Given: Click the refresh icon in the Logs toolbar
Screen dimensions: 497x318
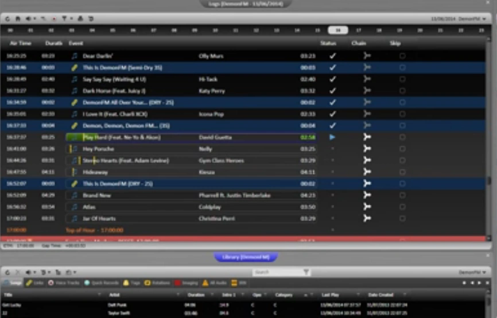Looking at the screenshot, I should coord(7,19).
